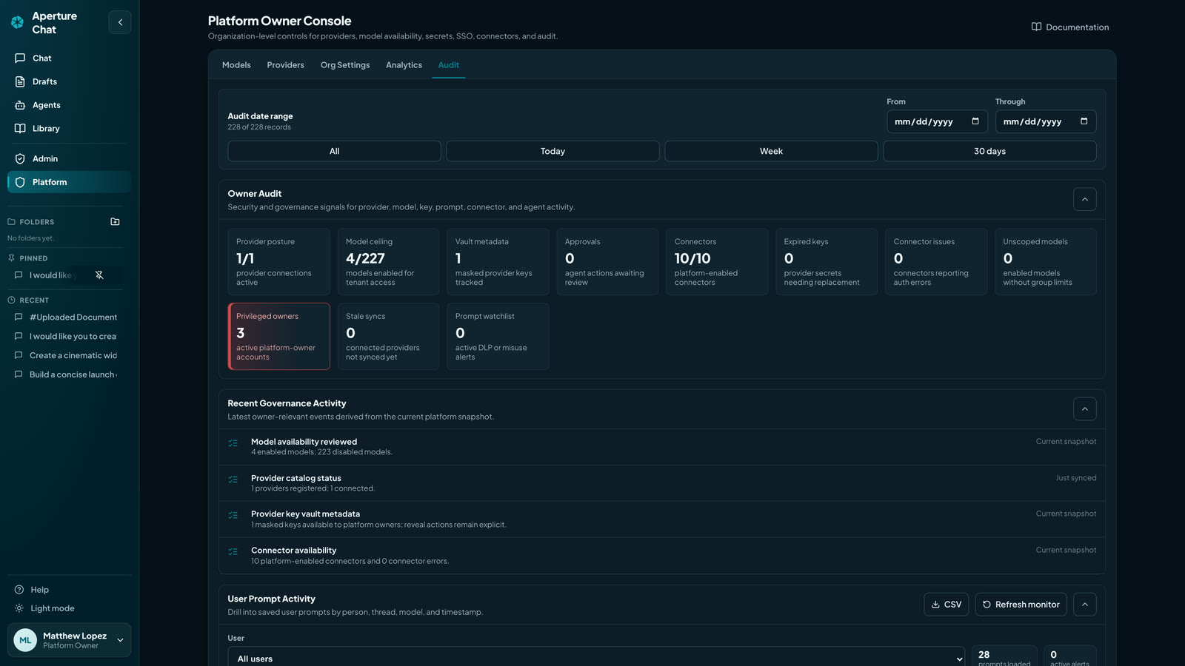Screen dimensions: 1185x666
Task: Select the Platform sidebar item
Action: click(x=69, y=182)
